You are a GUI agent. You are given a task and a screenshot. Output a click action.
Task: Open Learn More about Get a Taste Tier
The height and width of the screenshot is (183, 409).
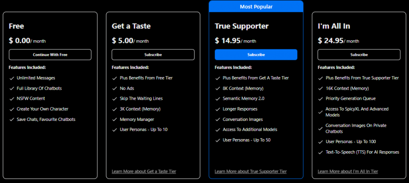[x=144, y=171]
